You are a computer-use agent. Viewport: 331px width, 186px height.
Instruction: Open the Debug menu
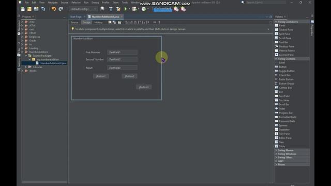tap(95, 3)
